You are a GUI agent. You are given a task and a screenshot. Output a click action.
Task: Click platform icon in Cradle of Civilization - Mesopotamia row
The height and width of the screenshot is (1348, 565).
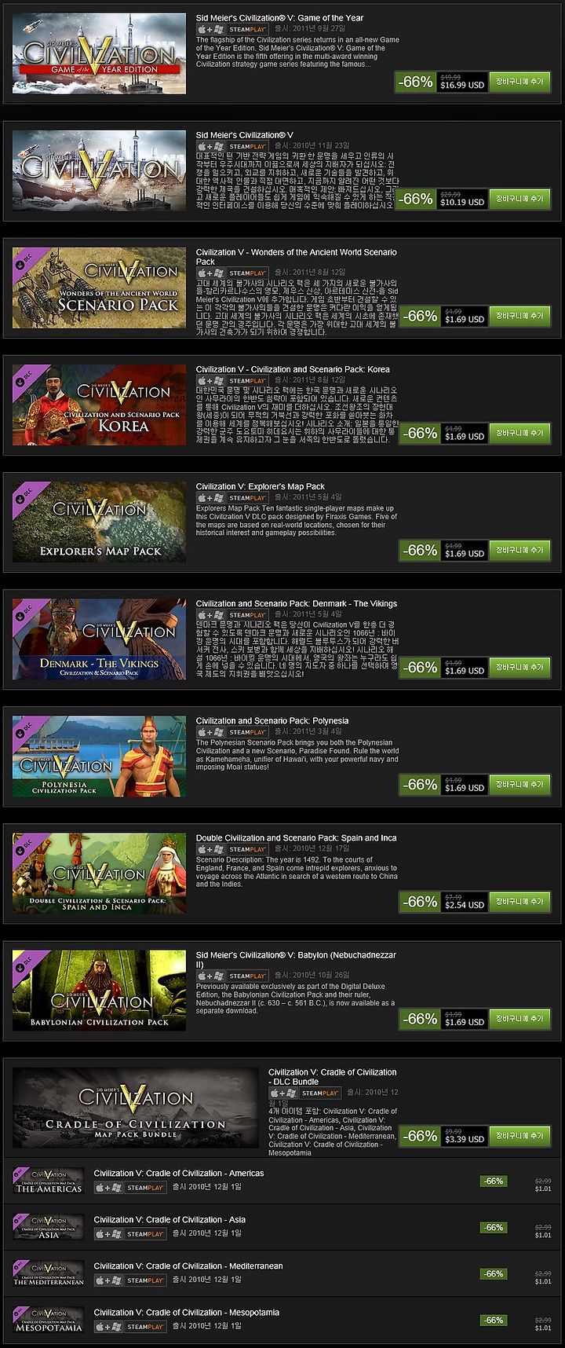pyautogui.click(x=108, y=1326)
